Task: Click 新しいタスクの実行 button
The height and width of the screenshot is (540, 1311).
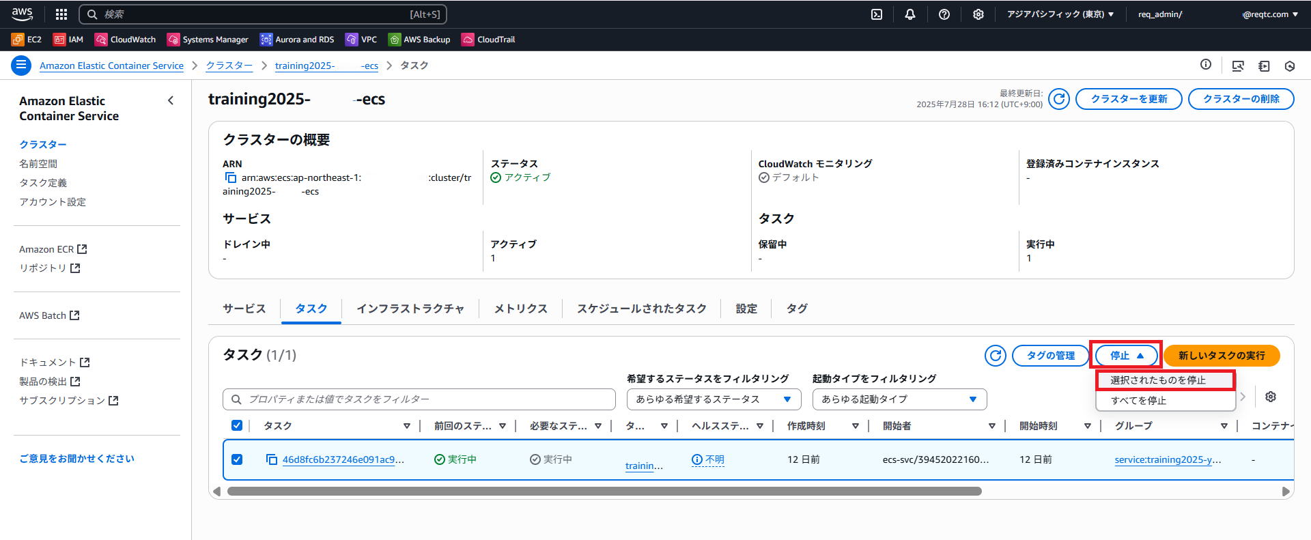Action: [1222, 356]
